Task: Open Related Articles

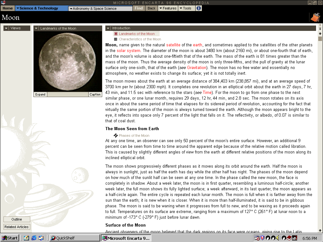Action: 17,227
